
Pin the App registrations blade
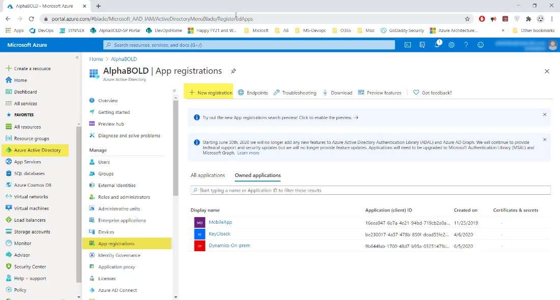(233, 71)
